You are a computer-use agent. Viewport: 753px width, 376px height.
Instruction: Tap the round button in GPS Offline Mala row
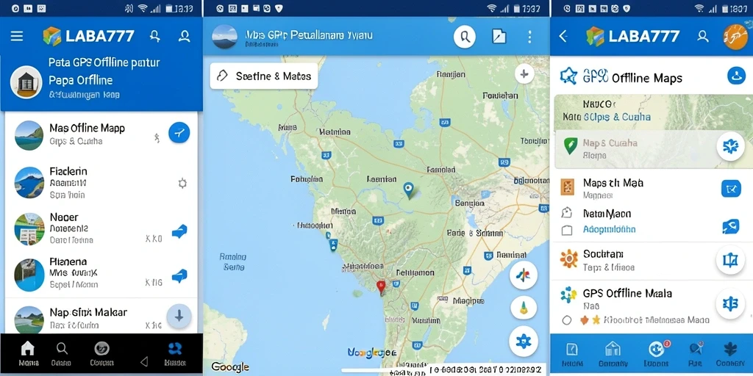[730, 303]
